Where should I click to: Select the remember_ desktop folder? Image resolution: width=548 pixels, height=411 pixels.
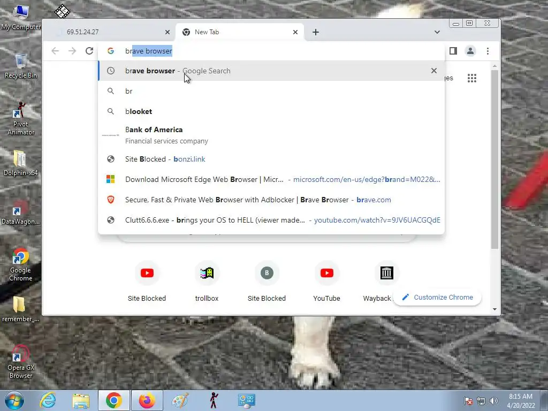21,310
